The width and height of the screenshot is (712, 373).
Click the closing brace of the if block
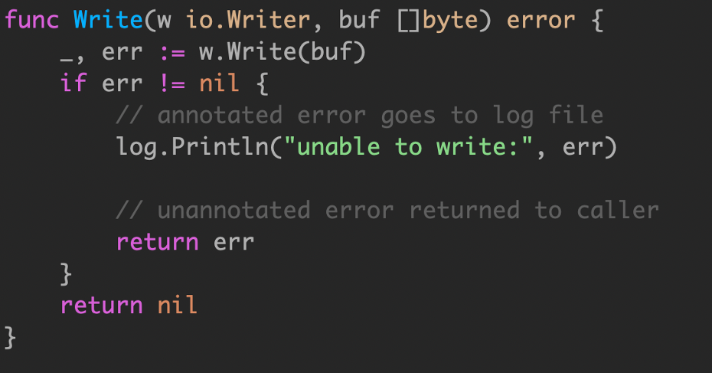(x=67, y=274)
